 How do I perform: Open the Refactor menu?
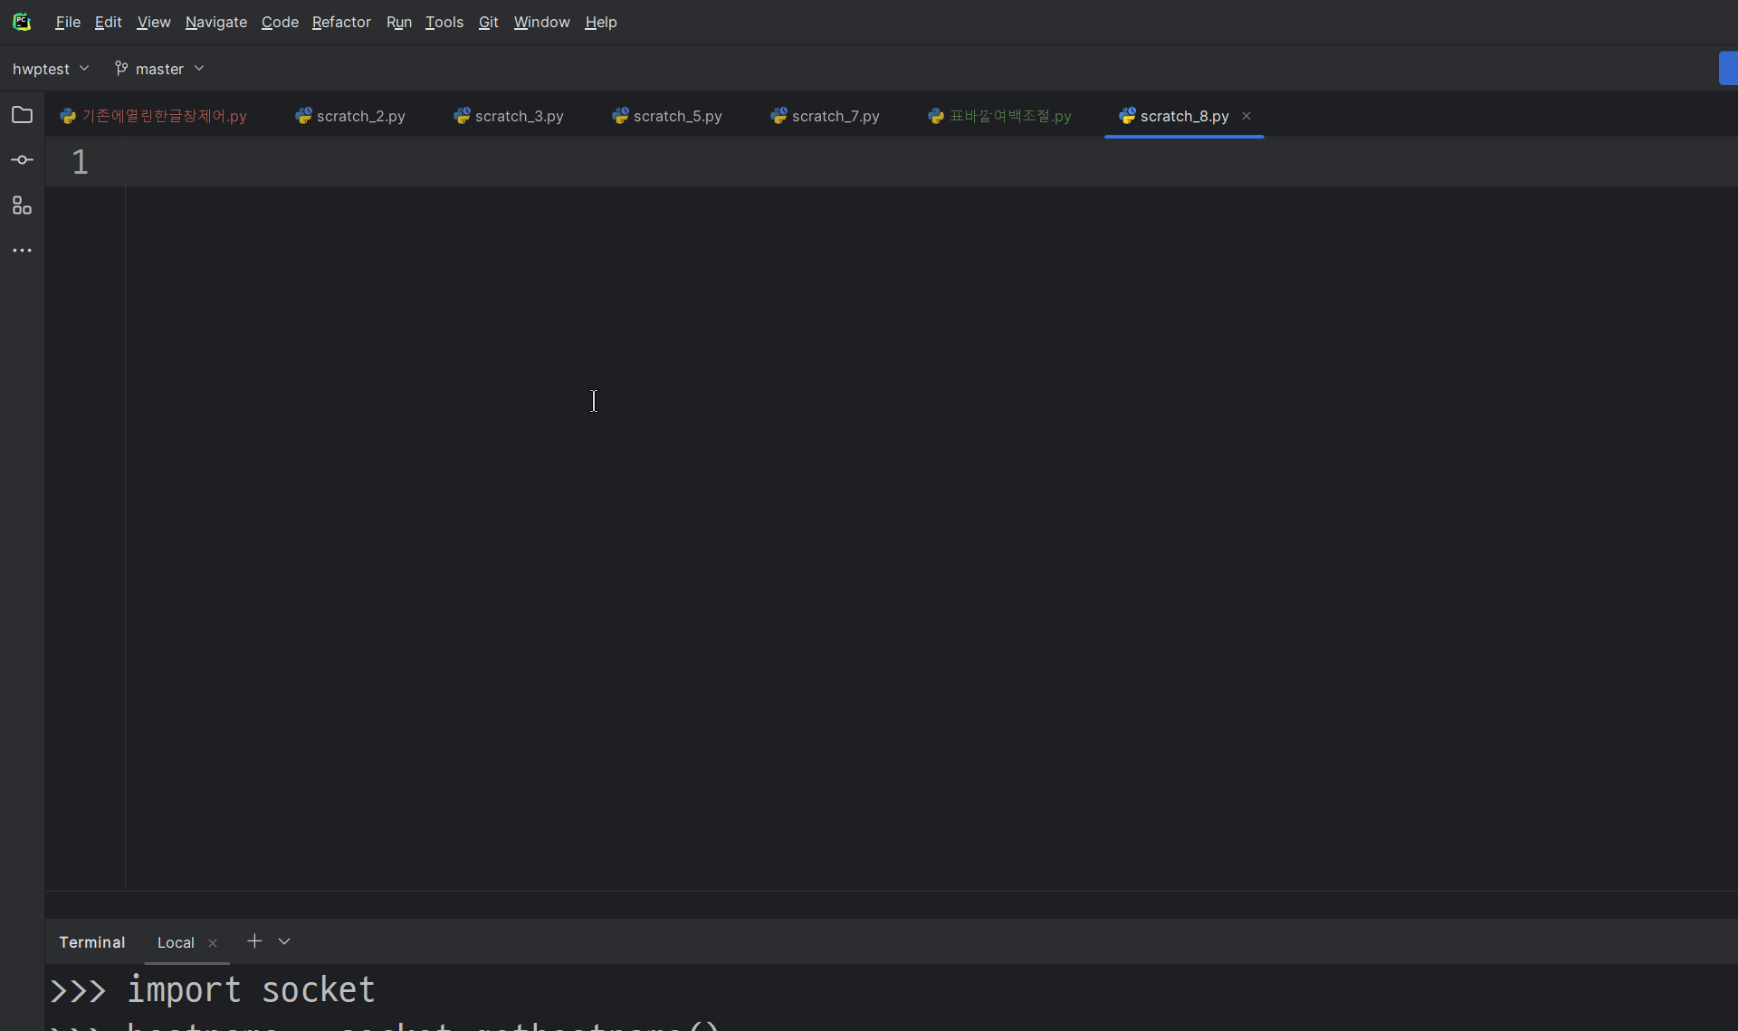coord(341,22)
